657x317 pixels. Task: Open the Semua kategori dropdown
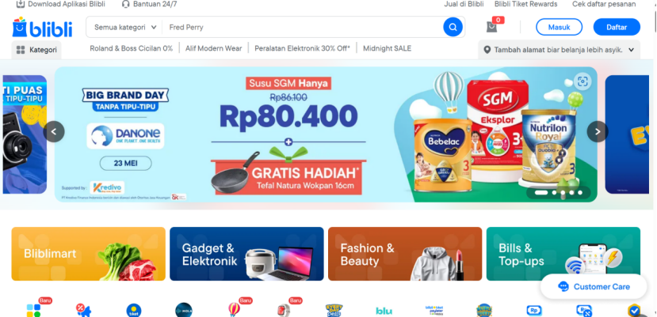click(x=125, y=27)
